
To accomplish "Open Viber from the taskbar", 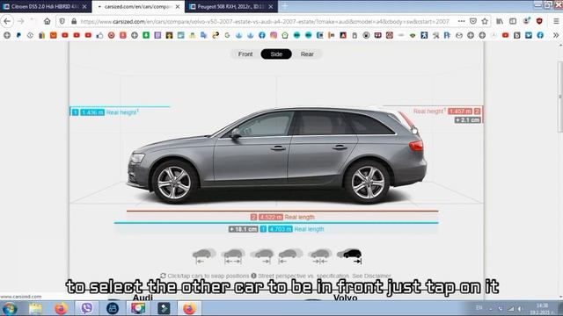I will pyautogui.click(x=86, y=308).
